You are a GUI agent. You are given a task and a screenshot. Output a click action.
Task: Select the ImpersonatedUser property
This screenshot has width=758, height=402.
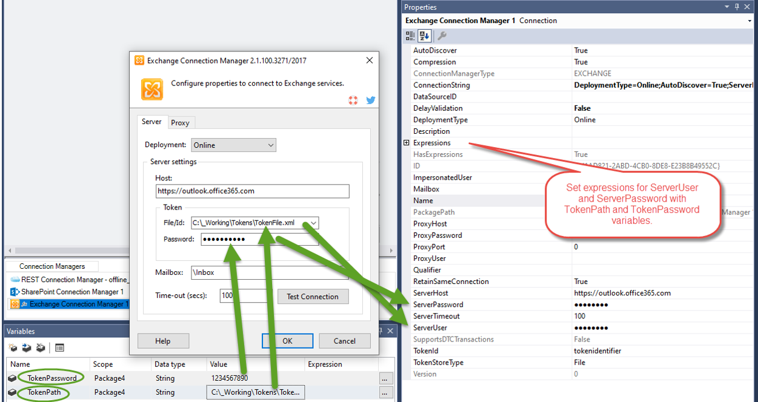point(442,177)
